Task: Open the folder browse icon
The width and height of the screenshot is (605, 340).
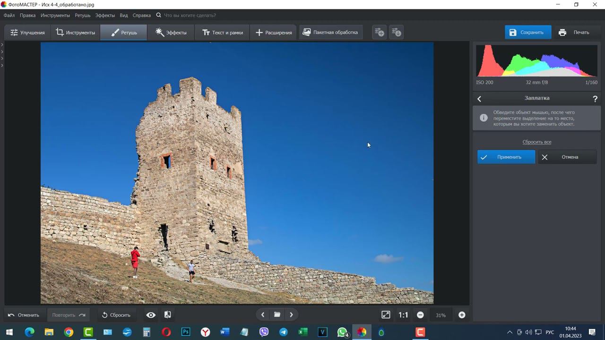Action: [277, 315]
